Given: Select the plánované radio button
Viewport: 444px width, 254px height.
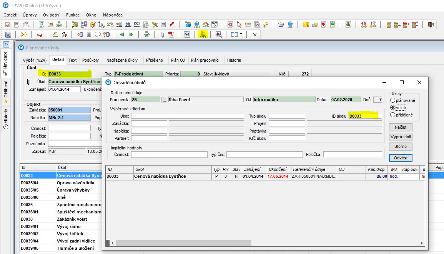Looking at the screenshot, I should point(393,100).
